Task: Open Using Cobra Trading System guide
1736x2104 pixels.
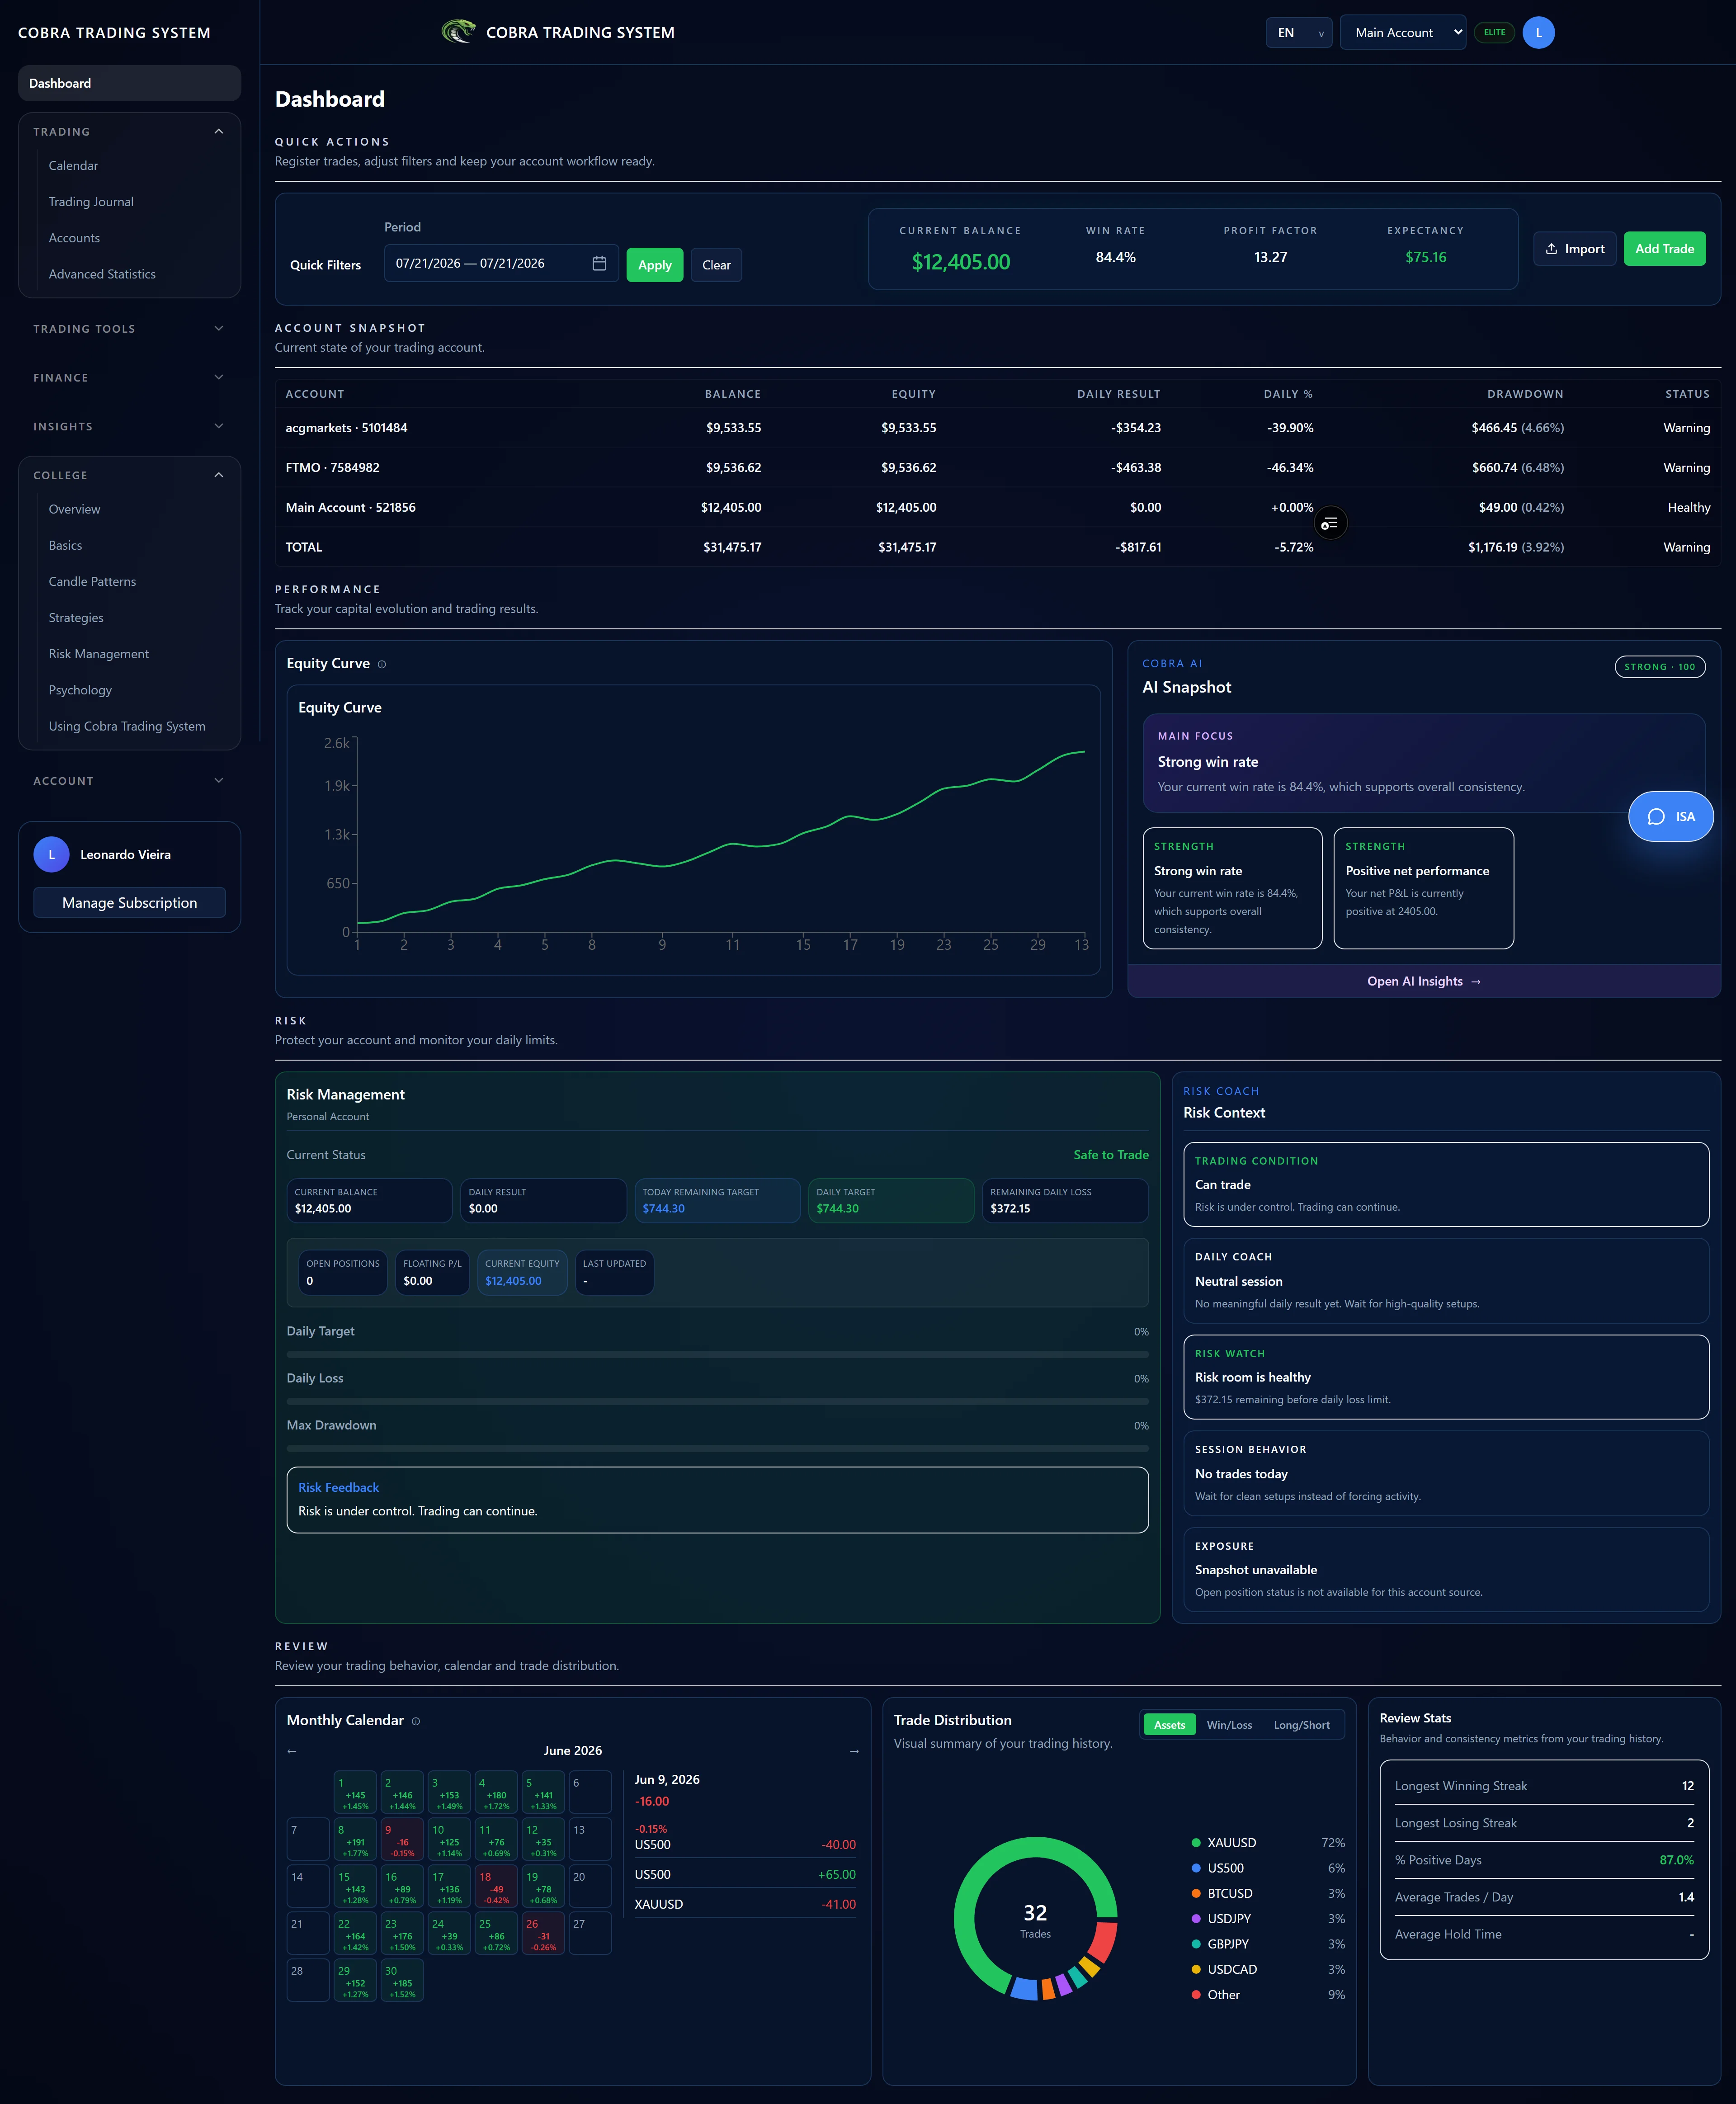Action: click(x=127, y=726)
